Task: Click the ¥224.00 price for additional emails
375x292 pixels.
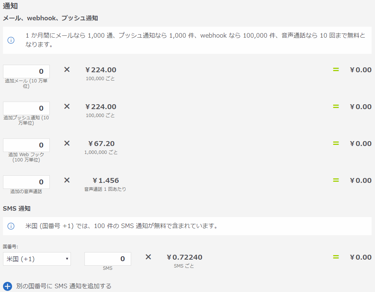Action: [x=101, y=70]
